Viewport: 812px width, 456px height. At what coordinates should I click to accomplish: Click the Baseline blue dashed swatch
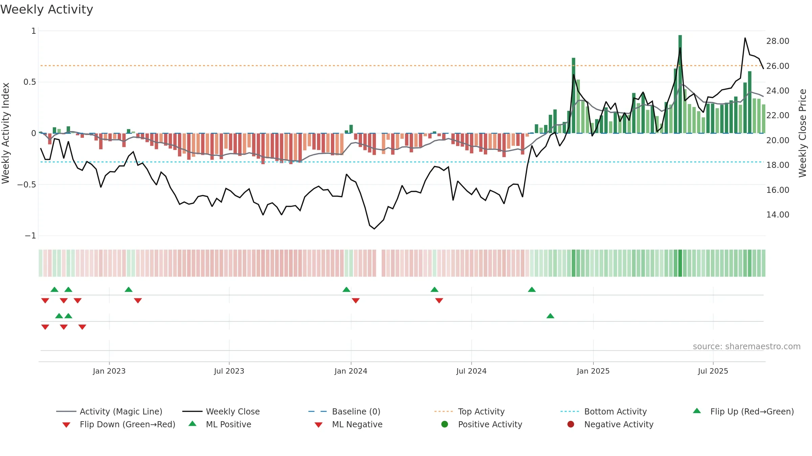318,411
